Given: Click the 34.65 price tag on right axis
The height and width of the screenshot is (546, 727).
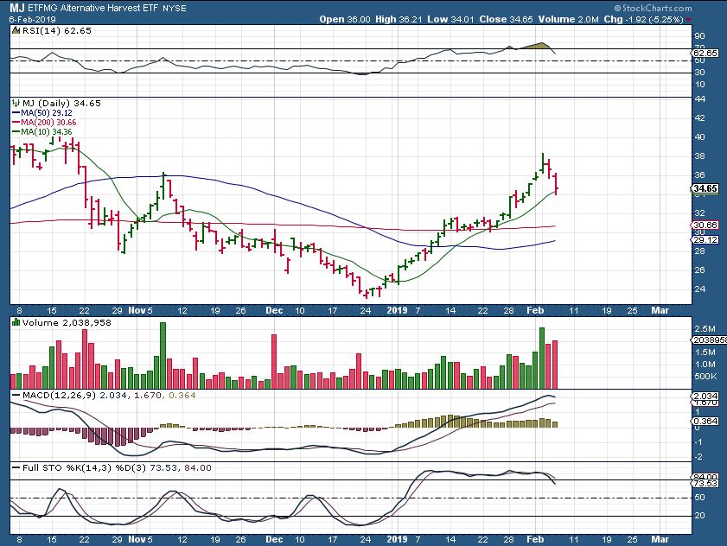Looking at the screenshot, I should pyautogui.click(x=706, y=189).
